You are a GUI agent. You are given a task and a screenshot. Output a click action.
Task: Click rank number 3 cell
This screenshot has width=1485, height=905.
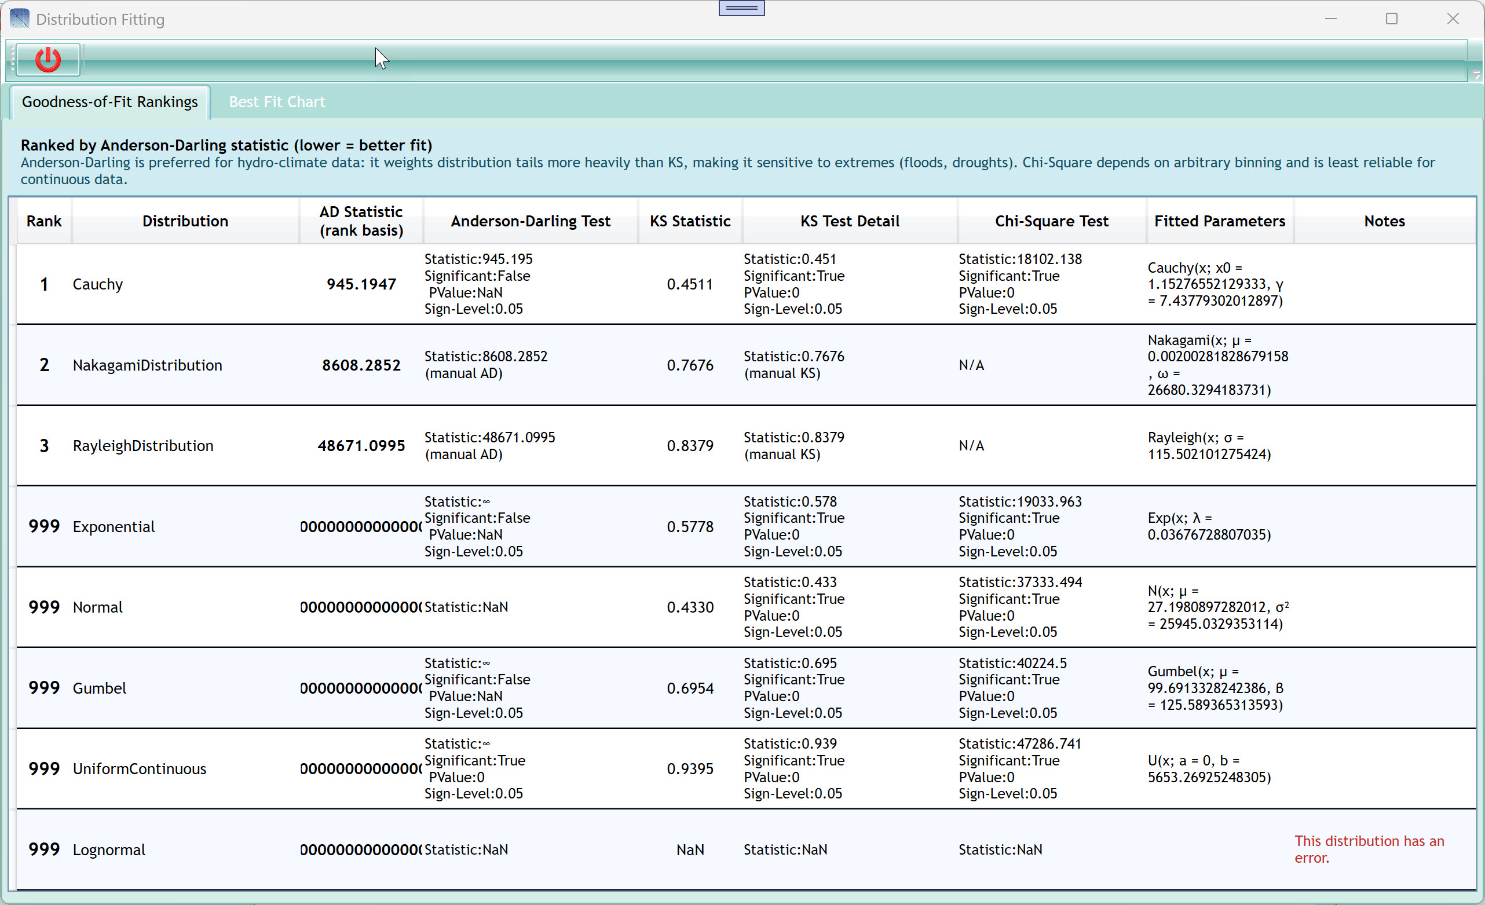click(x=44, y=446)
